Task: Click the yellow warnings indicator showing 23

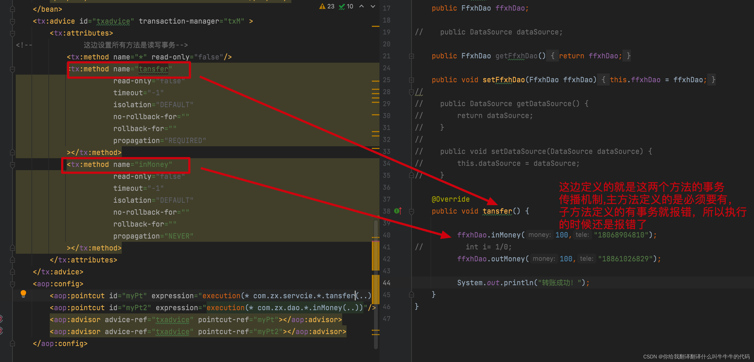Action: click(327, 6)
